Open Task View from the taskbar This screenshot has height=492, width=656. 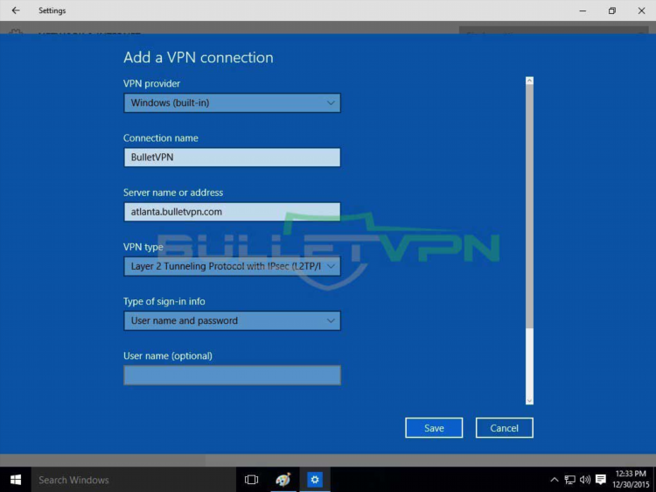251,480
